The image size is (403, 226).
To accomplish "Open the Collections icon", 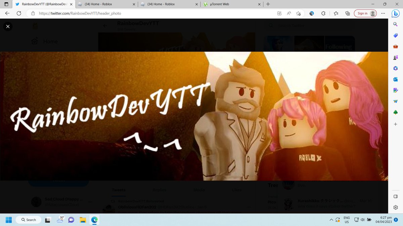I will coord(348,13).
